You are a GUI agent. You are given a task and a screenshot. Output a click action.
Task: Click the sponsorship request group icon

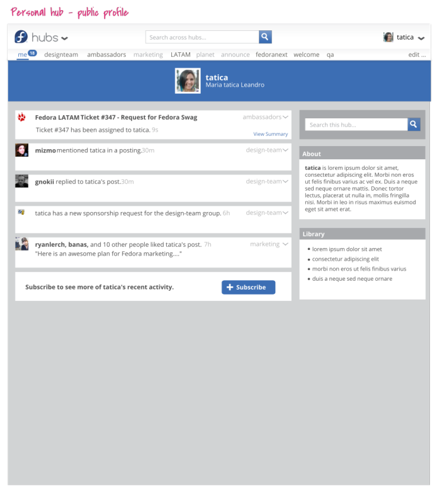21,212
